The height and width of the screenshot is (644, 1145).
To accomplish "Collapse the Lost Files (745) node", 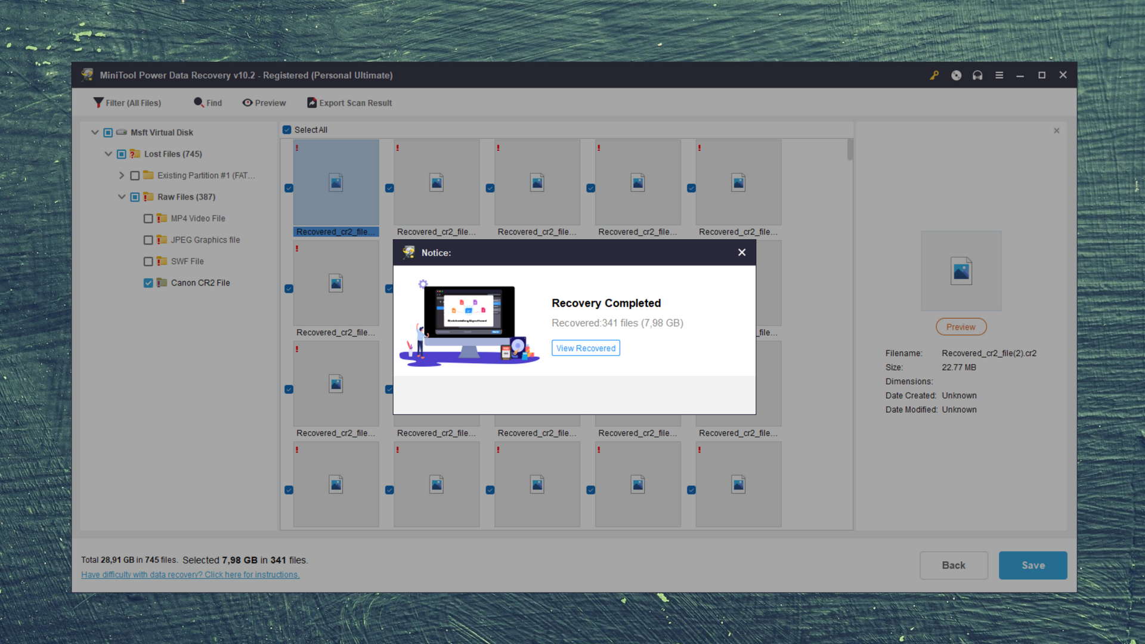I will click(108, 154).
